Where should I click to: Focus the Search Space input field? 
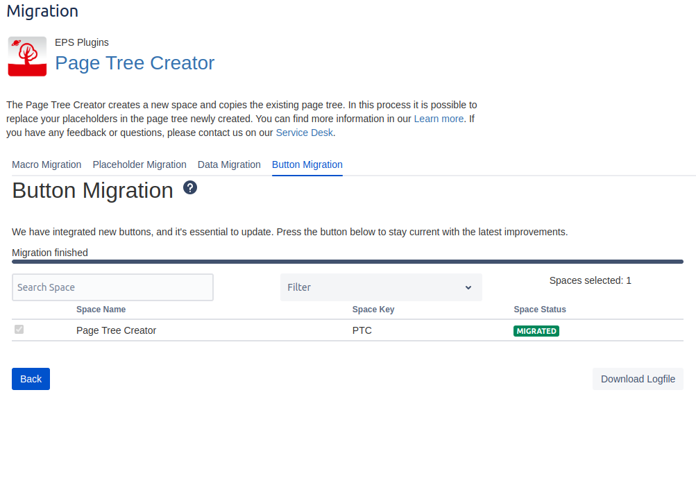click(x=112, y=287)
